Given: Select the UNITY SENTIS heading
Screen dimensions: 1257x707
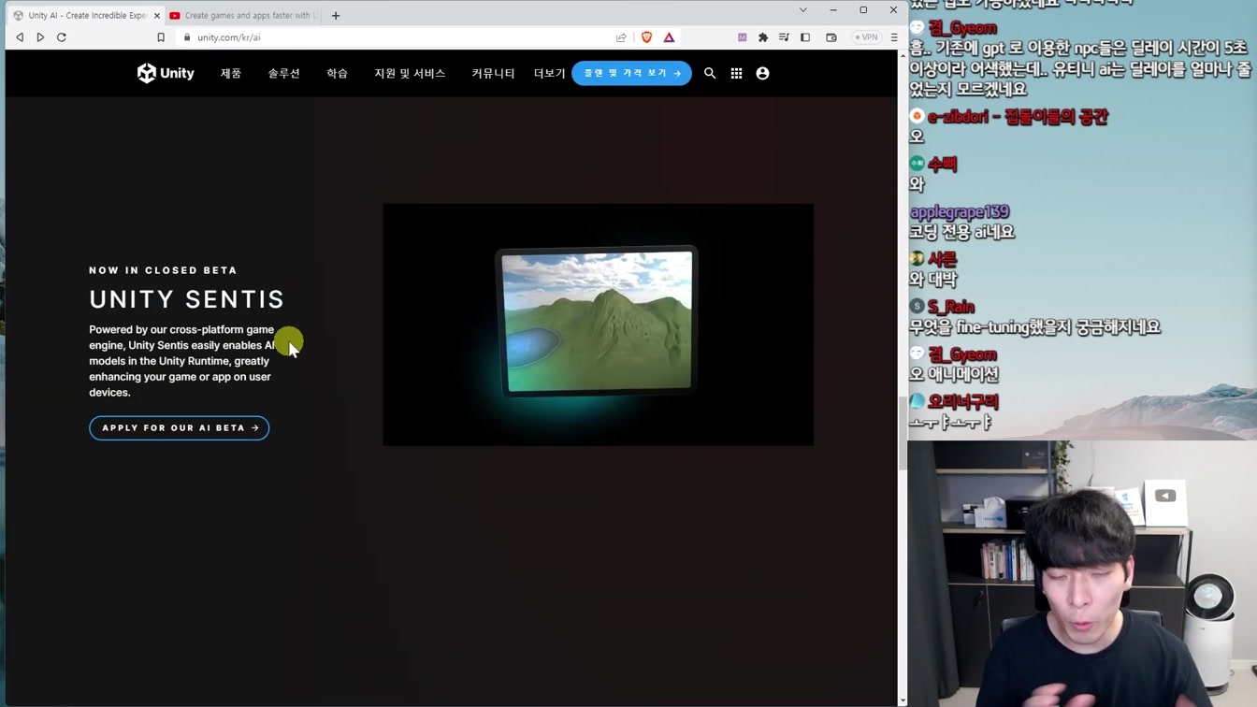Looking at the screenshot, I should click(187, 299).
